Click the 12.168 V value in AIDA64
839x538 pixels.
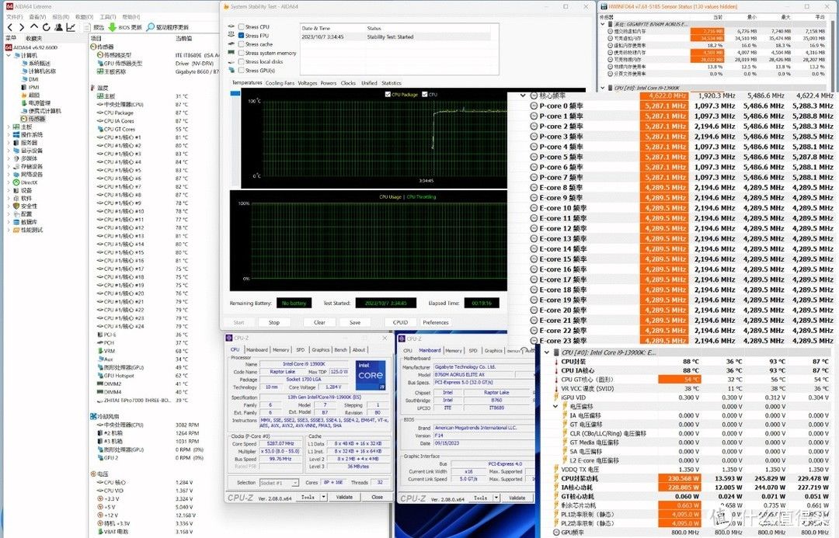184,515
